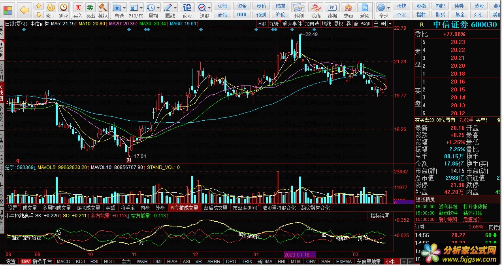Screen dimensions: 503x266
Task: Toggle the H股 overlay button
Action: (262, 24)
